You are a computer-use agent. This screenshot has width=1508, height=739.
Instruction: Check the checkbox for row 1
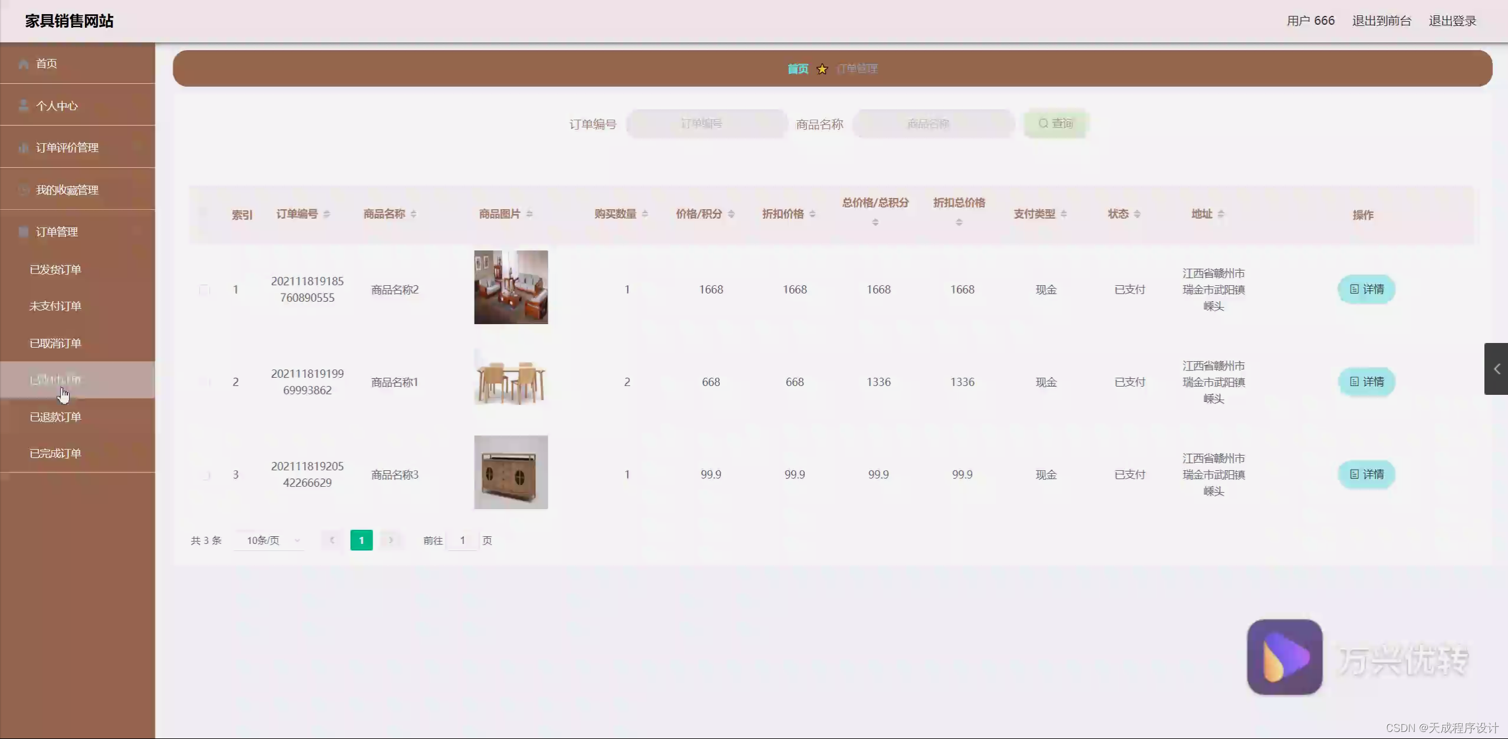204,290
